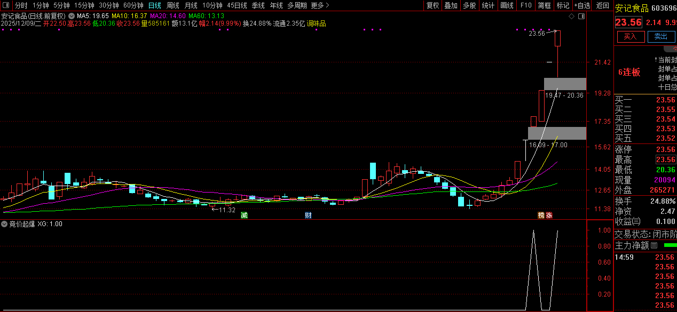This screenshot has height=312, width=677.
Task: Open the 统计 statistics tool
Action: 488,5
